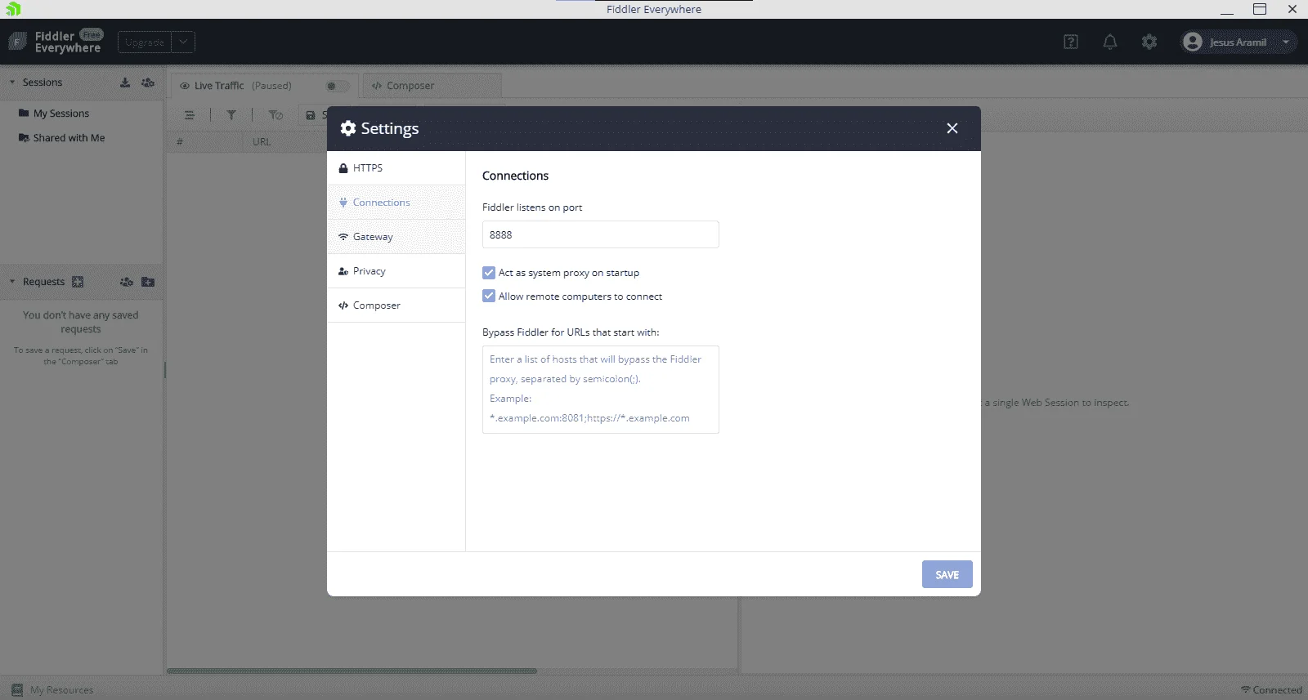Open the help question mark icon
This screenshot has height=700, width=1308.
1071,42
